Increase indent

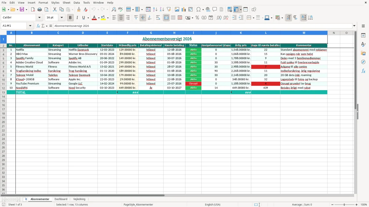[x=234, y=18]
